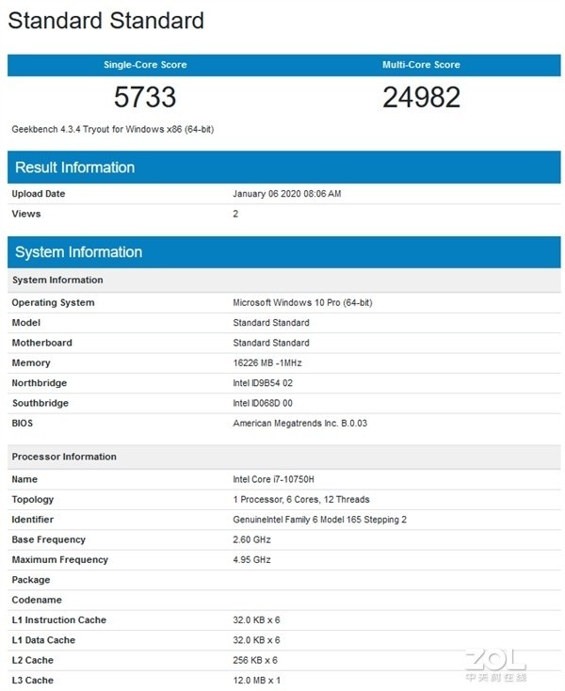Click the single-core score value 5733
Screen dimensions: 565x691
coord(145,97)
